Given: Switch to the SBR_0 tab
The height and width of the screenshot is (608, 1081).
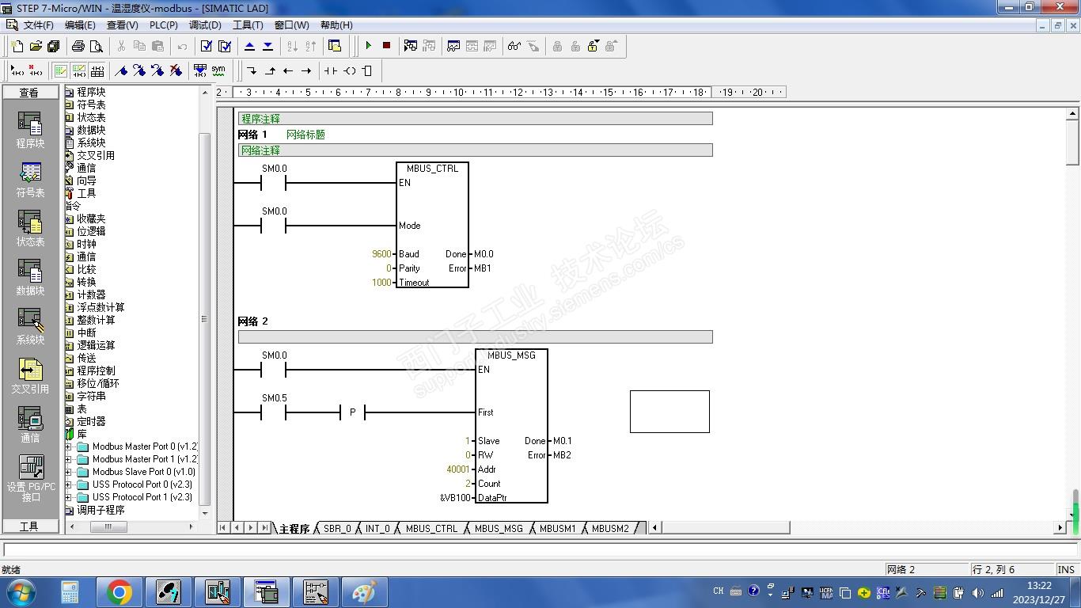Looking at the screenshot, I should (x=336, y=529).
